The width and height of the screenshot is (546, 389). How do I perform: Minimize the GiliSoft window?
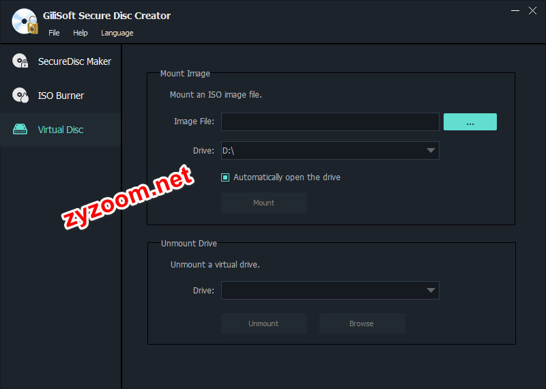click(515, 11)
